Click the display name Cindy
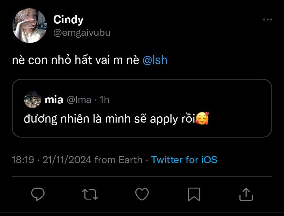 click(68, 19)
